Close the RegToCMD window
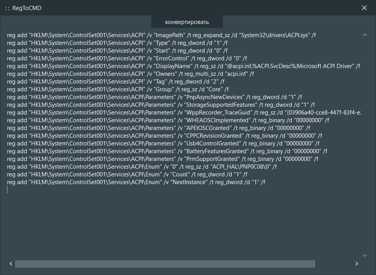Viewport: 376px width, 275px height. (364, 8)
